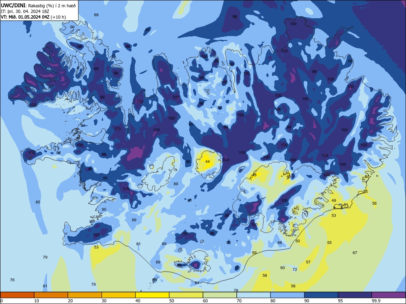Click the '56' value off the east coast
This screenshot has height=304, width=406.
coord(374,203)
